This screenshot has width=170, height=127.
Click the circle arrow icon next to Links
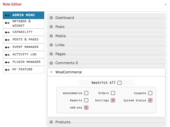[51, 45]
